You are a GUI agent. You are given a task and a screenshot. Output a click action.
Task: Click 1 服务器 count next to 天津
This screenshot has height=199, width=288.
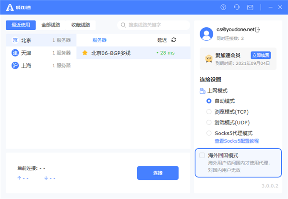[61, 53]
